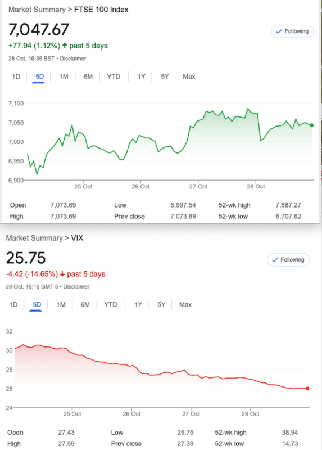Open Market Summary link above FTSE 100 Index

37,10
